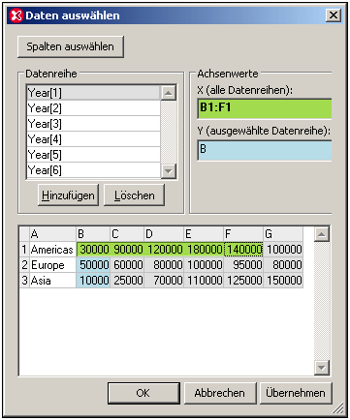Click the Europe cell

click(x=52, y=265)
